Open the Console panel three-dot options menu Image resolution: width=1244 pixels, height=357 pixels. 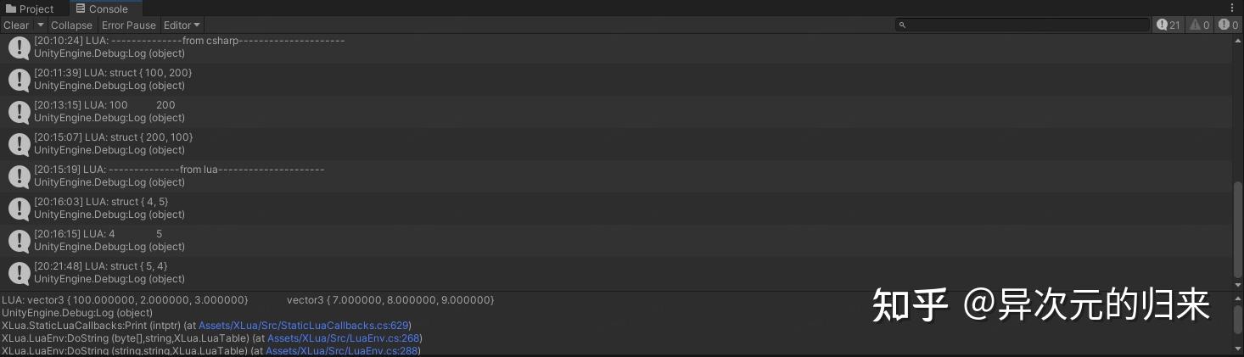1231,8
